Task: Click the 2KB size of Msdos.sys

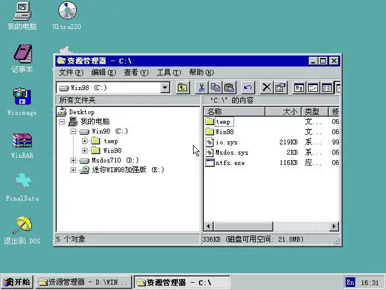Action: [292, 152]
